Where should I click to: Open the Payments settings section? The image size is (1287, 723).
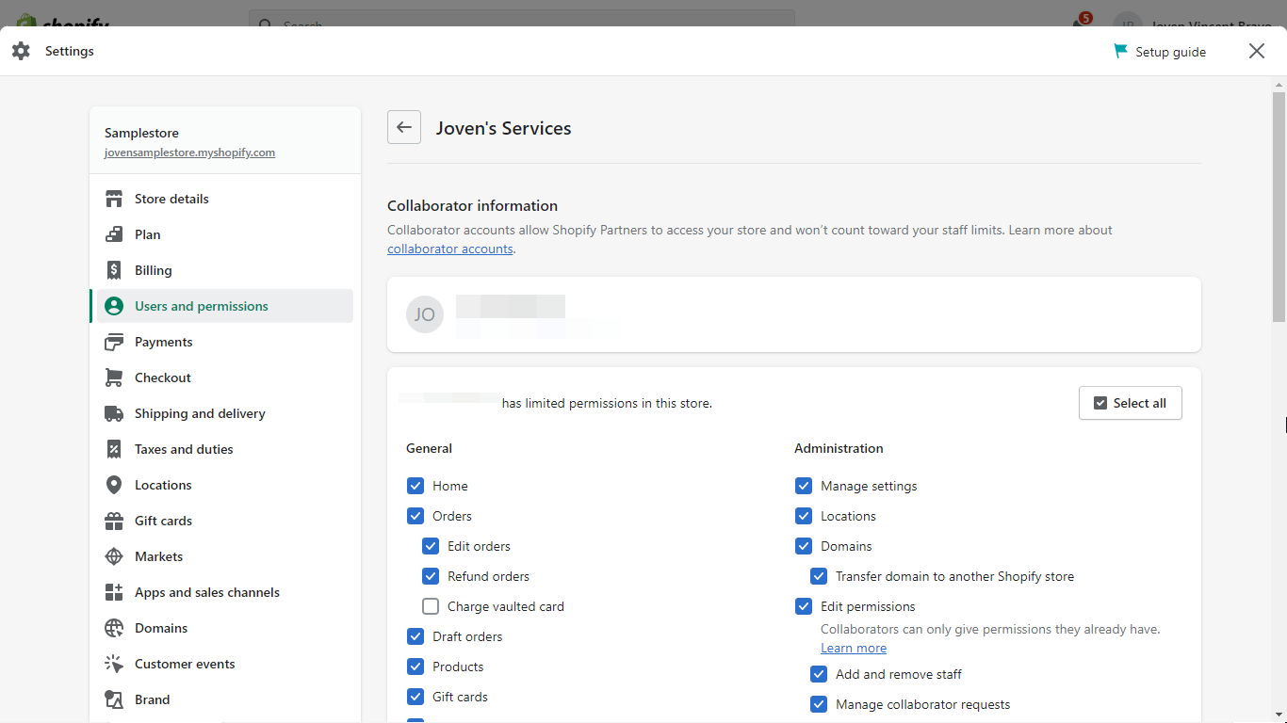coord(163,342)
